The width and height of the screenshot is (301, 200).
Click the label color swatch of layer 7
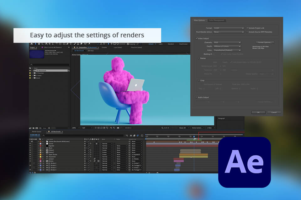click(40, 155)
